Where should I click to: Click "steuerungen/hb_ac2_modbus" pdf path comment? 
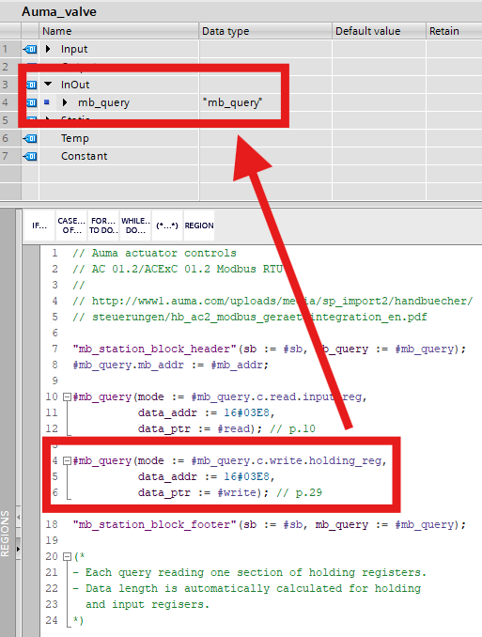pyautogui.click(x=250, y=317)
